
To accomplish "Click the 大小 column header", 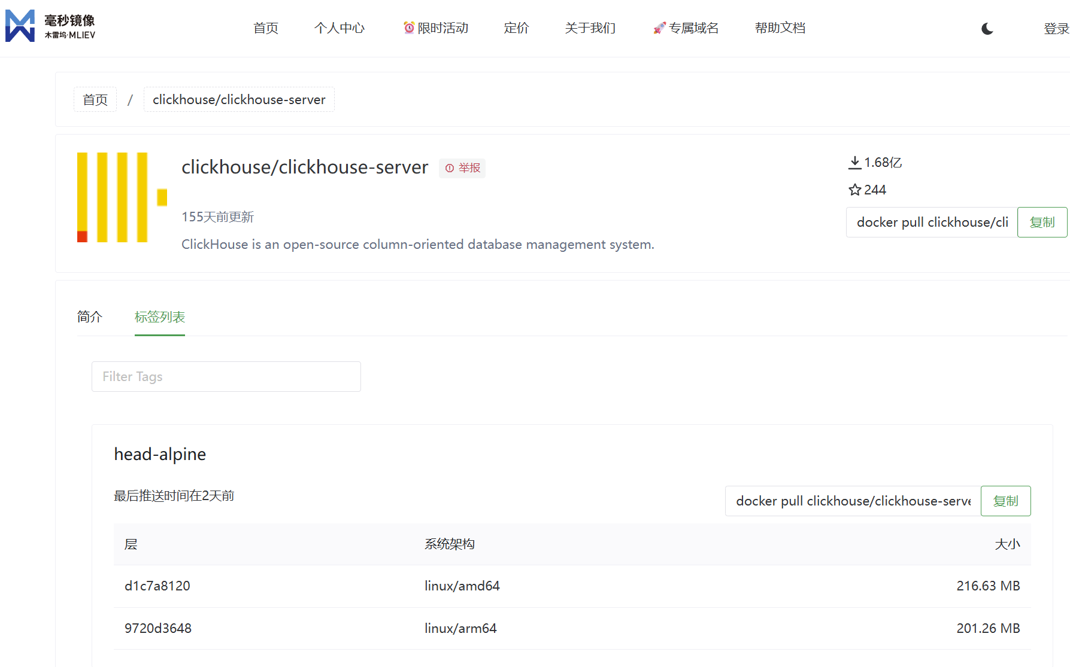I will click(x=1007, y=544).
